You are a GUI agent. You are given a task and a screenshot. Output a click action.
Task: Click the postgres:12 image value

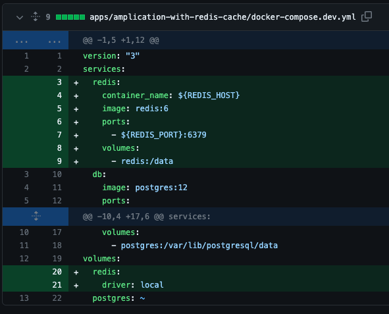(x=161, y=188)
